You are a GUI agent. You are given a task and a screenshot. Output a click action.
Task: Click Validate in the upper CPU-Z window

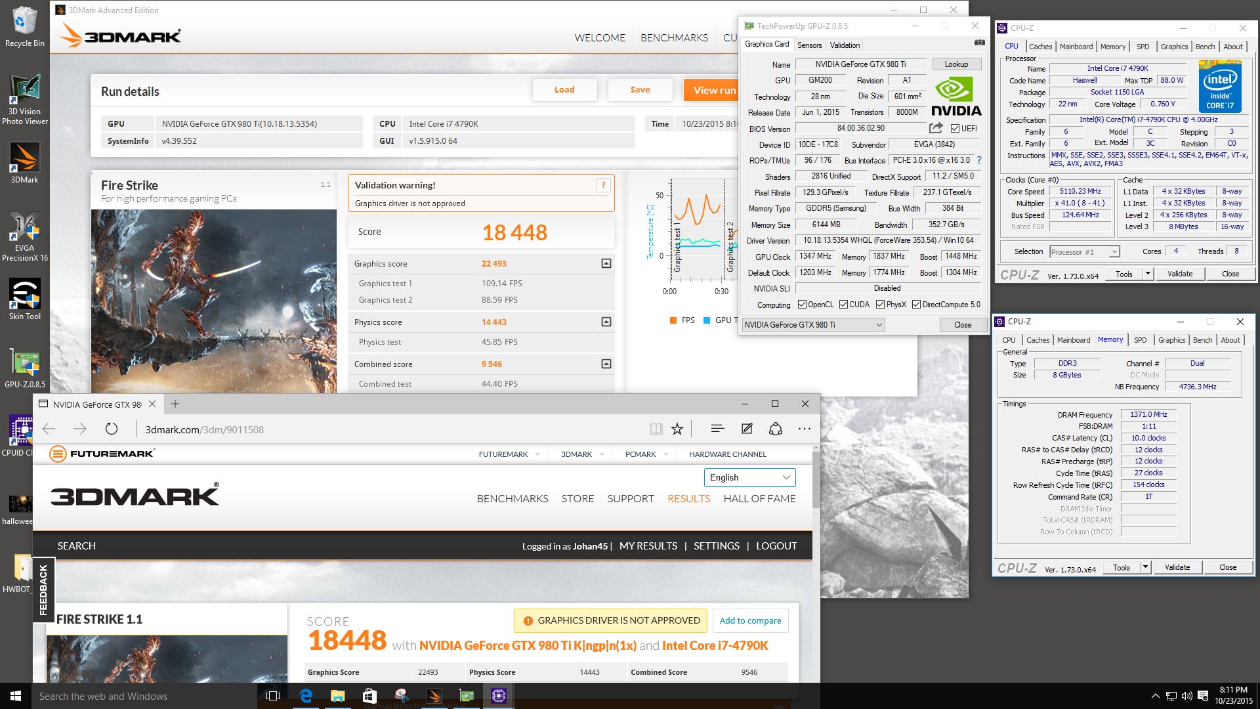point(1179,274)
